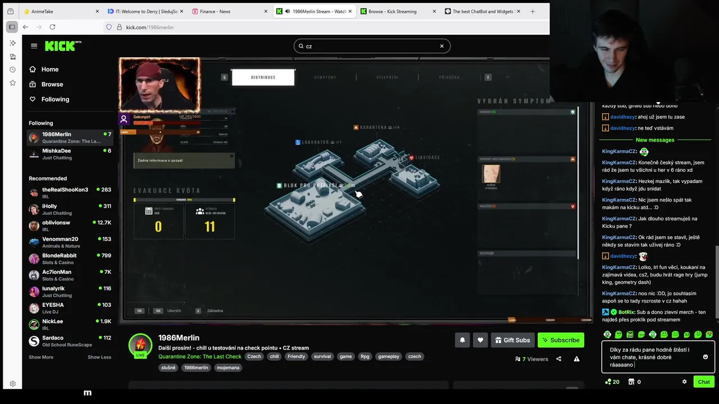This screenshot has height=404, width=719.
Task: Open chat shop icon showing 0
Action: pyautogui.click(x=634, y=382)
